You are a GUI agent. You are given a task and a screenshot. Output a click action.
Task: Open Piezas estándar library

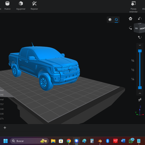pyautogui.click(x=133, y=7)
